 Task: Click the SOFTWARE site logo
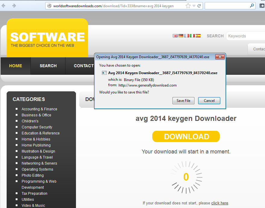pyautogui.click(x=47, y=38)
